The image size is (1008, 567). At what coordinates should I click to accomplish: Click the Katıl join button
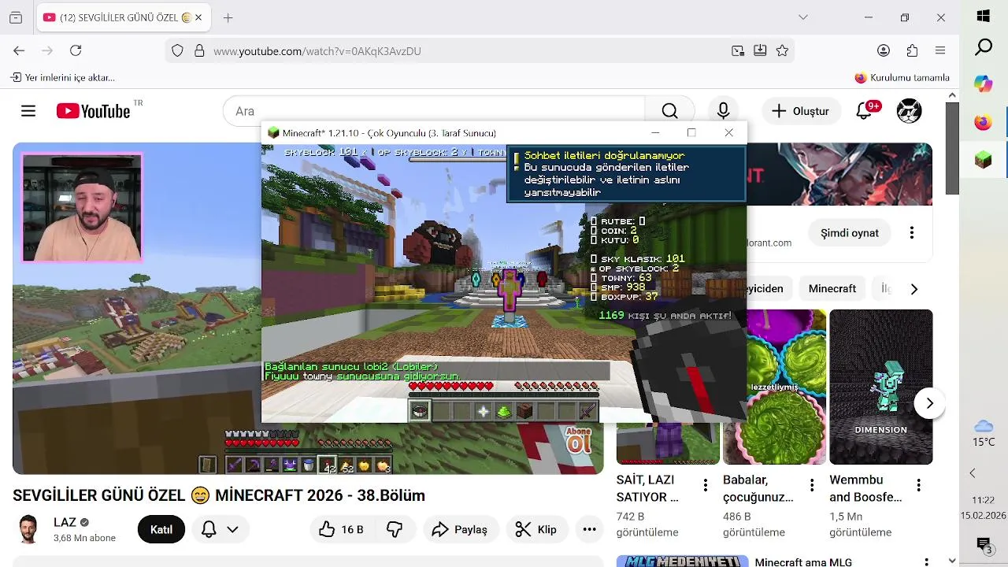(x=161, y=529)
